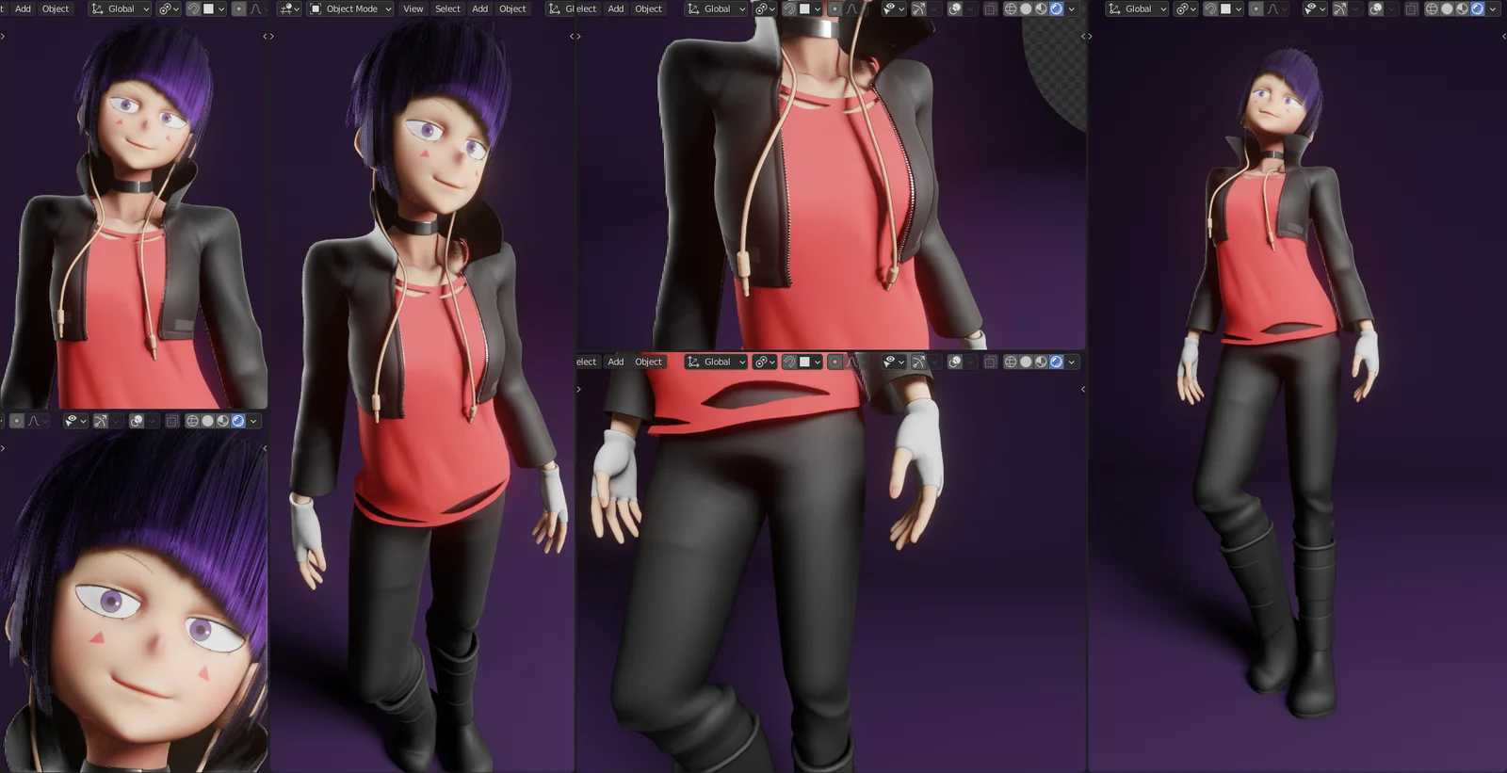Toggle overlays in far-right viewport
The image size is (1507, 773).
pyautogui.click(x=1376, y=8)
